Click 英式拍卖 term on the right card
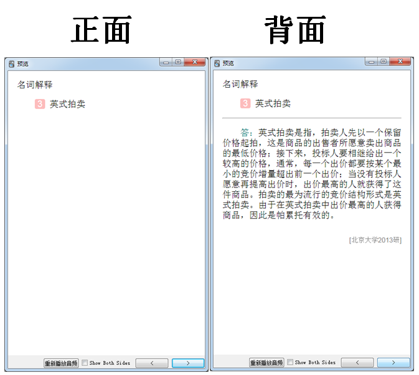Viewport: 419px width, 375px height. pos(273,103)
